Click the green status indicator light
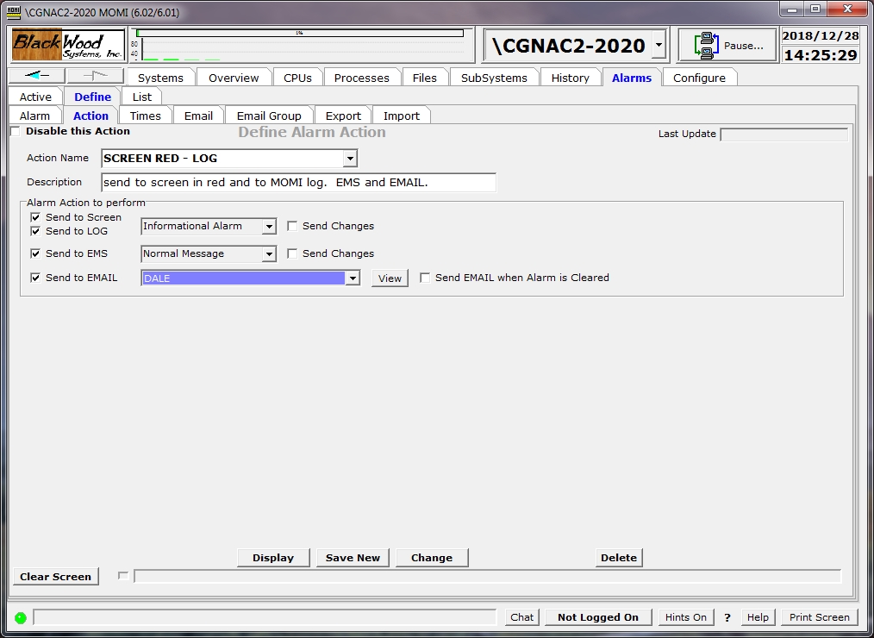Image resolution: width=874 pixels, height=638 pixels. click(21, 617)
